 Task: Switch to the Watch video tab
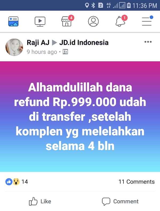click(40, 21)
